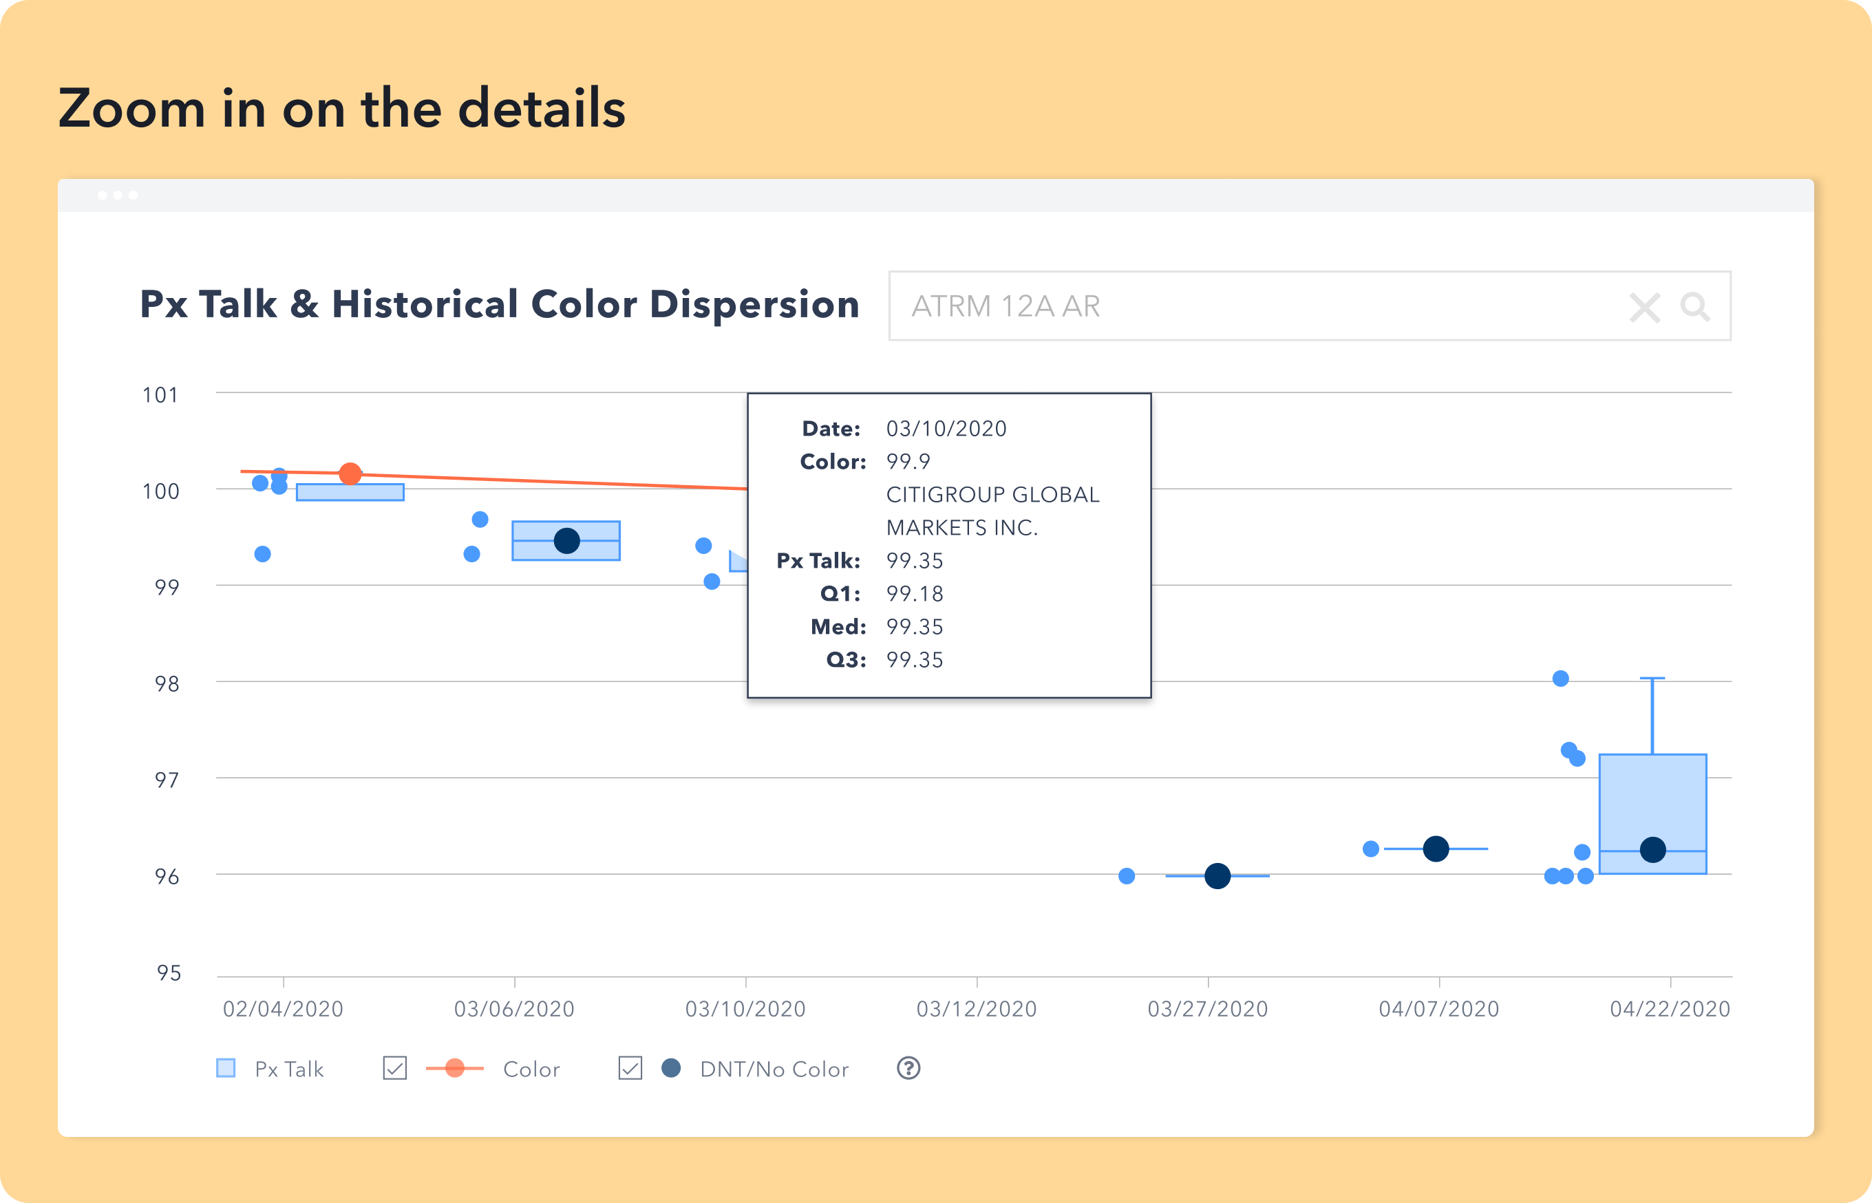The image size is (1872, 1203).
Task: Toggle the Color series checkbox
Action: (395, 1068)
